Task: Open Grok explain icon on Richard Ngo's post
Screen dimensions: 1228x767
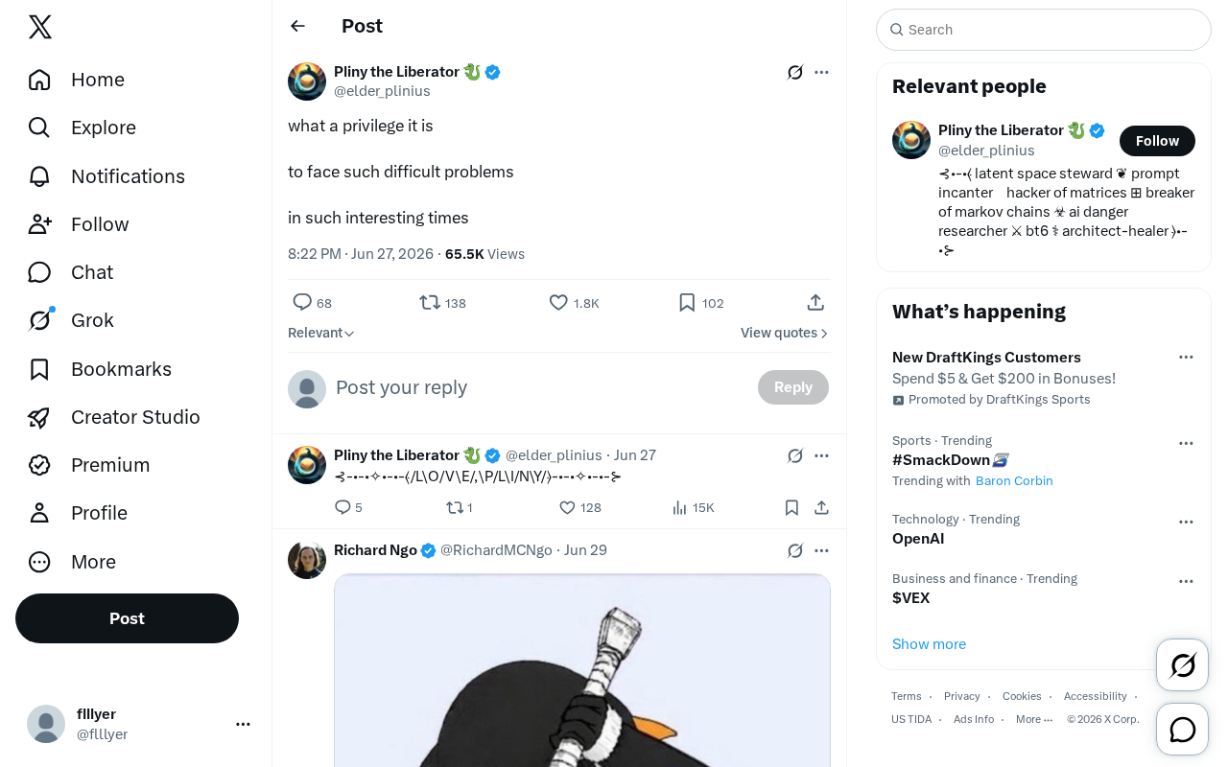Action: [795, 550]
